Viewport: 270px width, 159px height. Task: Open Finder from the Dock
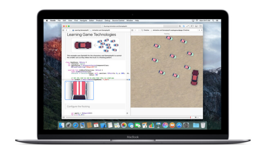[x=62, y=126]
